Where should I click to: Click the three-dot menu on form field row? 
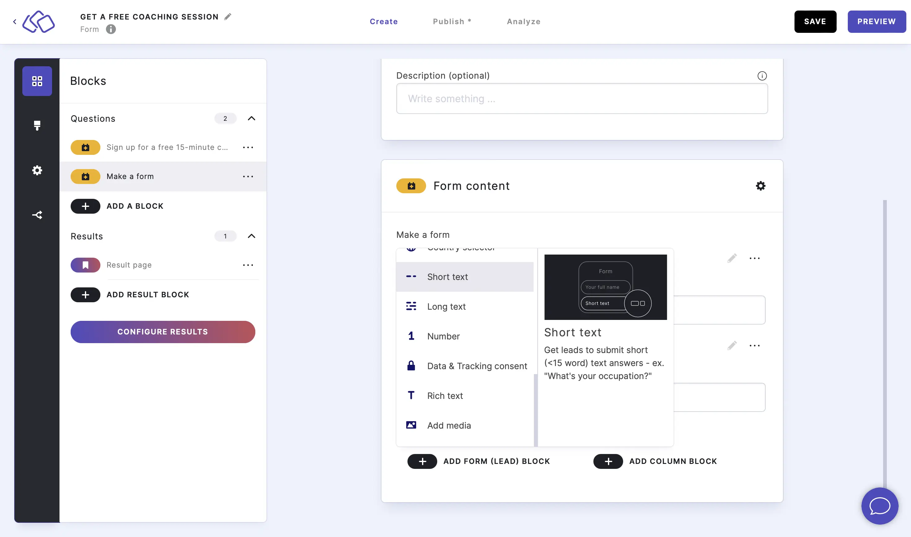pyautogui.click(x=755, y=258)
